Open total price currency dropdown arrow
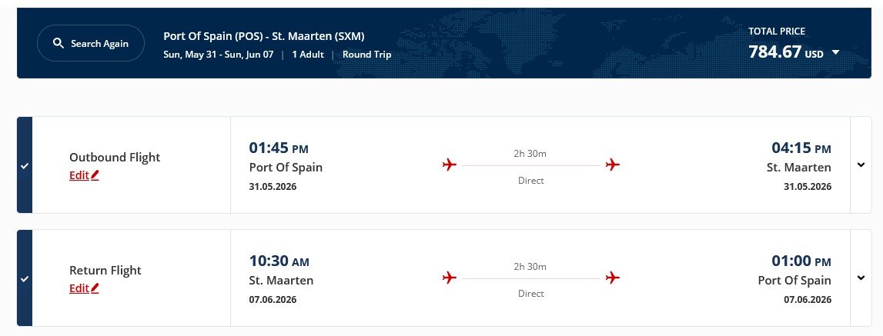The image size is (883, 336). (x=836, y=53)
